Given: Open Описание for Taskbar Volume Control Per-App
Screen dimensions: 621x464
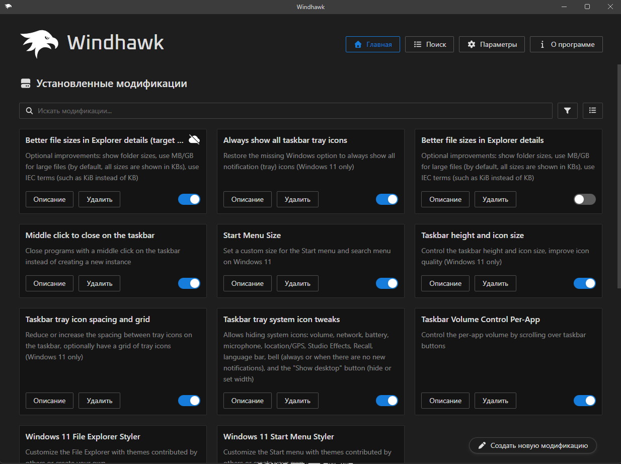Looking at the screenshot, I should [x=445, y=401].
